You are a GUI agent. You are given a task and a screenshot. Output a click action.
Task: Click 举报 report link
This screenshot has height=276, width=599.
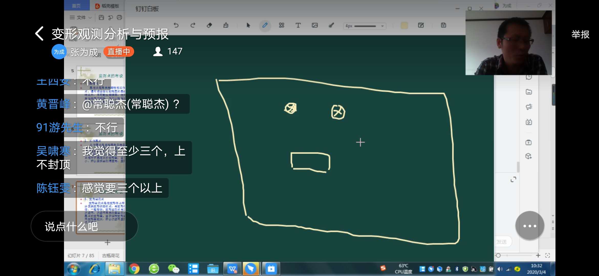click(580, 34)
